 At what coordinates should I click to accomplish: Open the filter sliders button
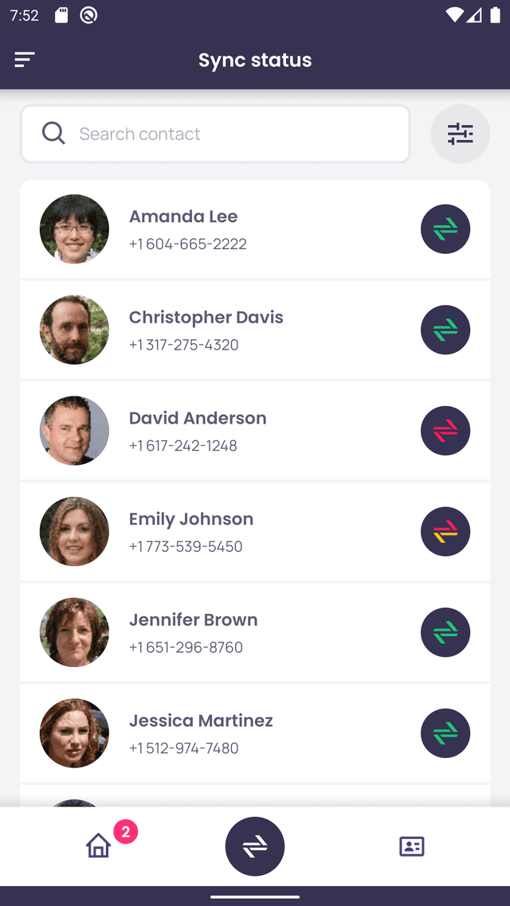click(x=461, y=134)
